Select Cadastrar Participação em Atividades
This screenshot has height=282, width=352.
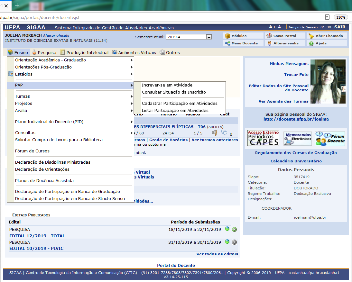pos(180,104)
